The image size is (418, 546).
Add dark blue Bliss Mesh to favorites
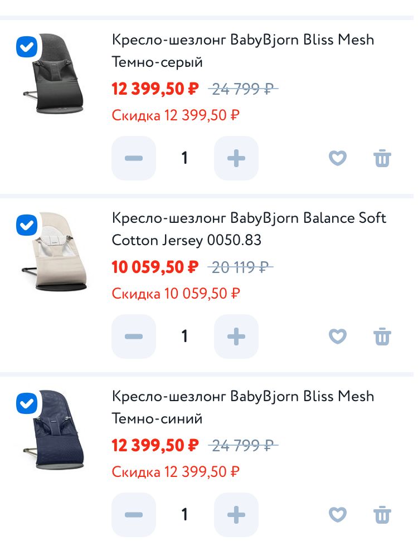click(337, 515)
